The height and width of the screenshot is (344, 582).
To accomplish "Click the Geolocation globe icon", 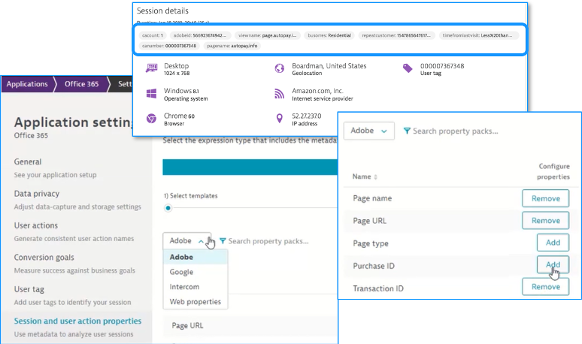I will (280, 68).
